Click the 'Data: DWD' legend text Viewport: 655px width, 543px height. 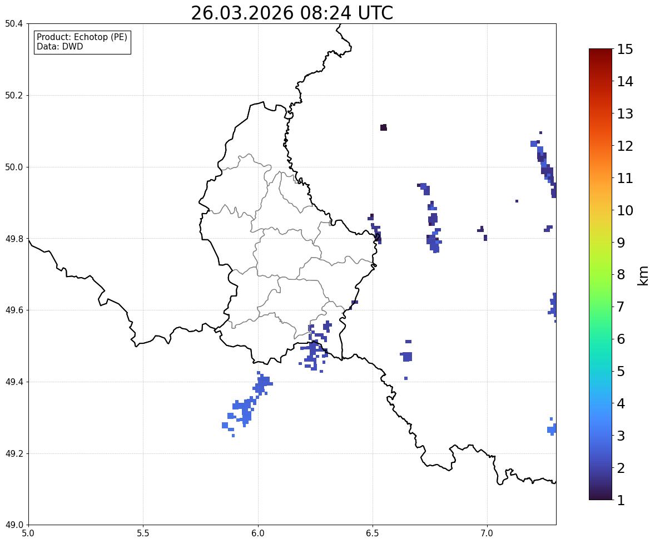click(x=59, y=46)
